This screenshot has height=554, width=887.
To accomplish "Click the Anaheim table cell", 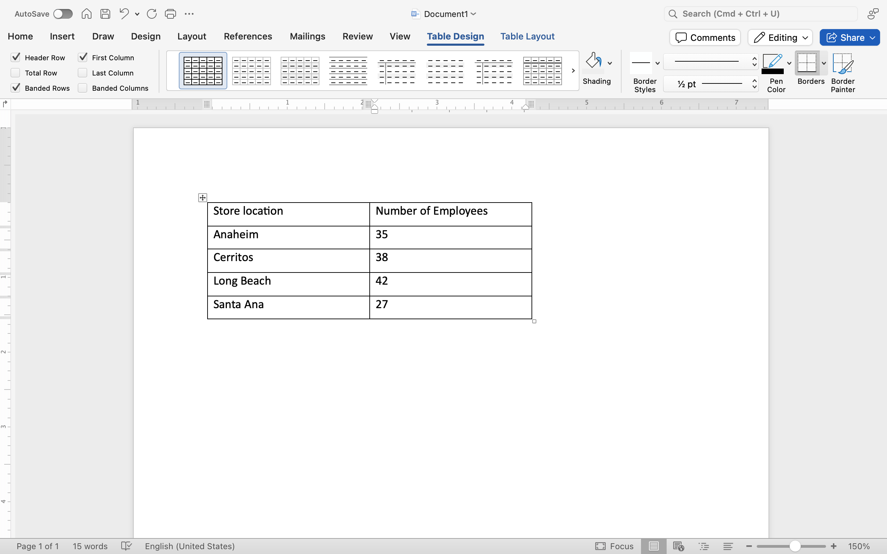I will coord(289,238).
